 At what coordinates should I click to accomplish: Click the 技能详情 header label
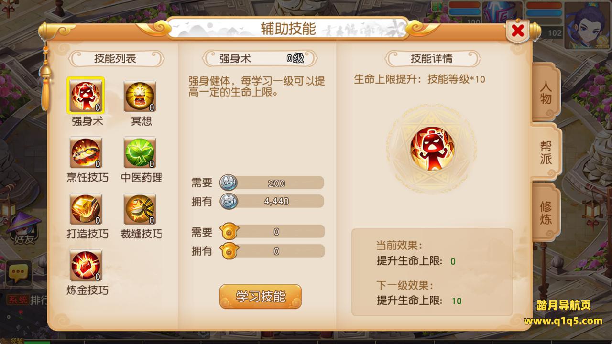432,59
